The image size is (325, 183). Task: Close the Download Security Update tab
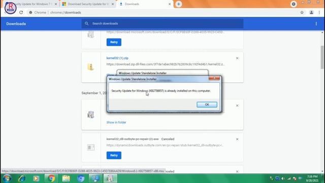tap(113, 4)
